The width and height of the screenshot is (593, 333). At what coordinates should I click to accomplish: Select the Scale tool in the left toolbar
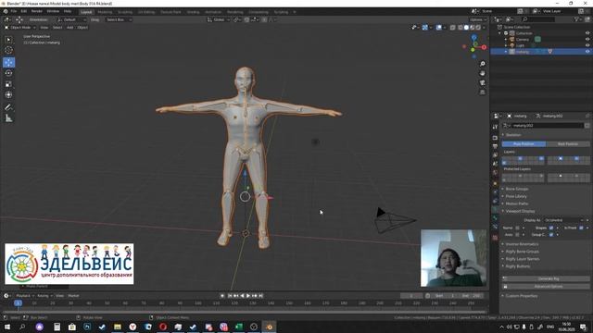[x=8, y=84]
